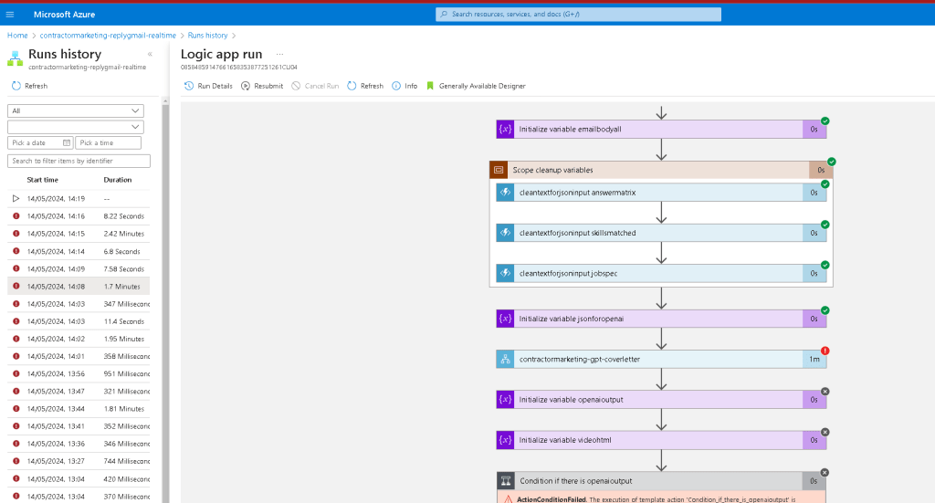
Task: Expand Initialize variable videohtml action
Action: tap(661, 440)
